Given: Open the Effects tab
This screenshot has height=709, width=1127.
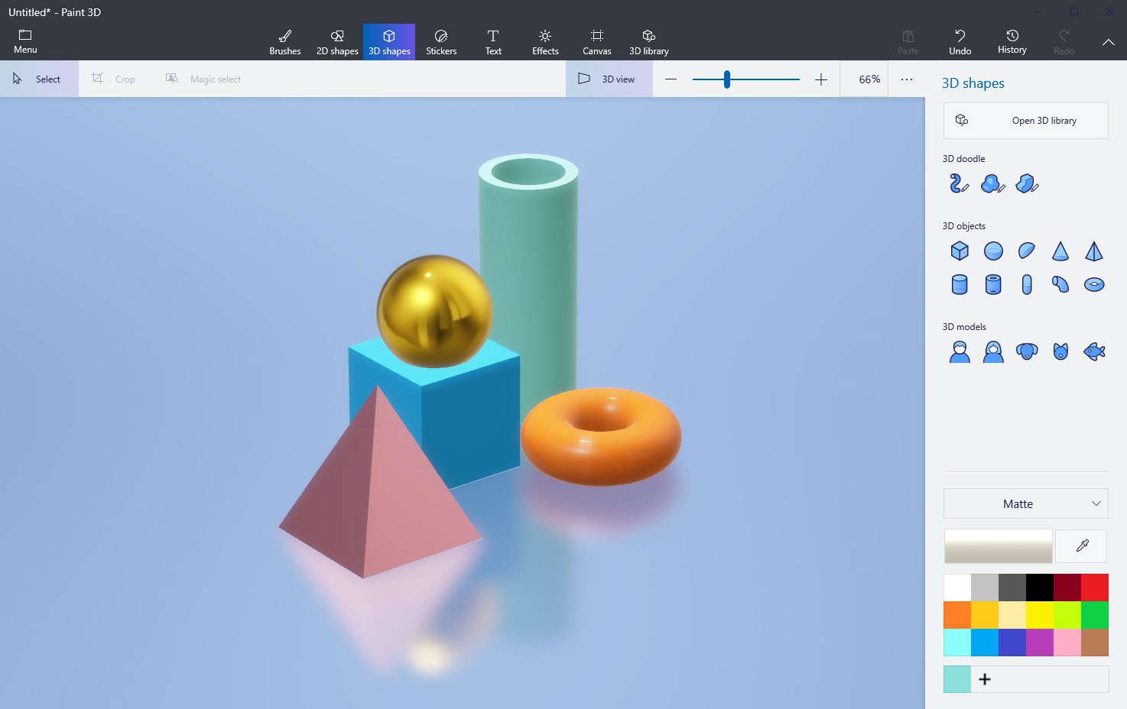Looking at the screenshot, I should pyautogui.click(x=544, y=42).
